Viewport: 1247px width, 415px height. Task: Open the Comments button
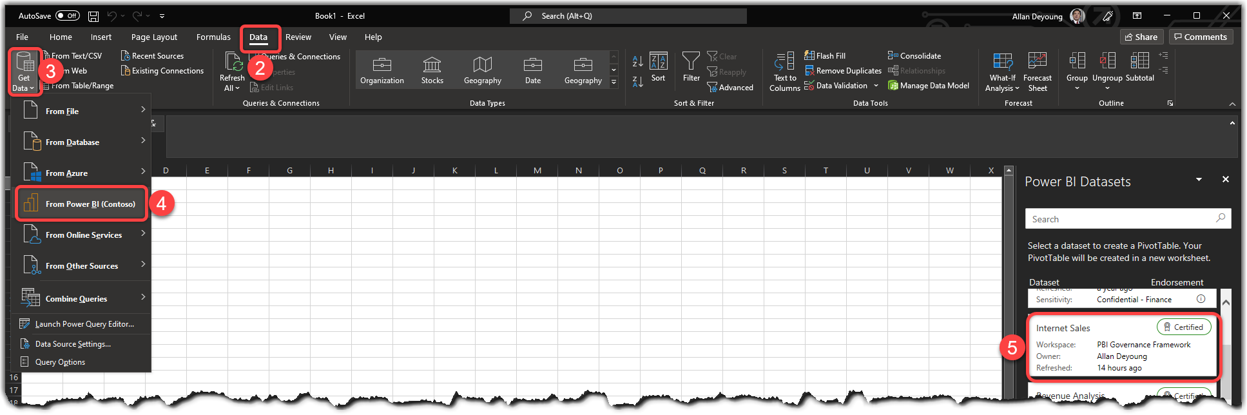click(x=1201, y=37)
